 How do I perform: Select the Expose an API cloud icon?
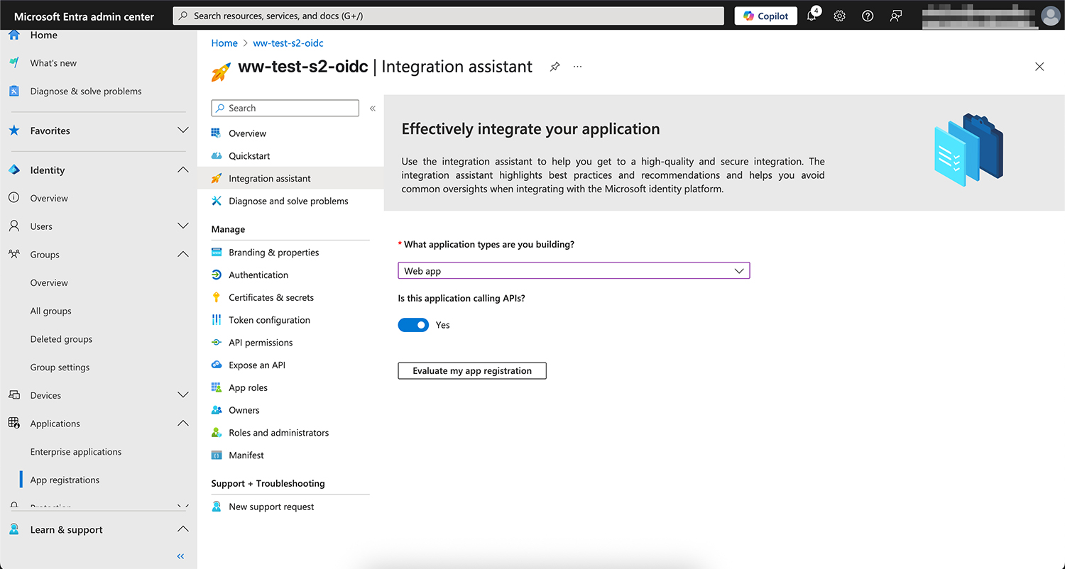point(215,365)
